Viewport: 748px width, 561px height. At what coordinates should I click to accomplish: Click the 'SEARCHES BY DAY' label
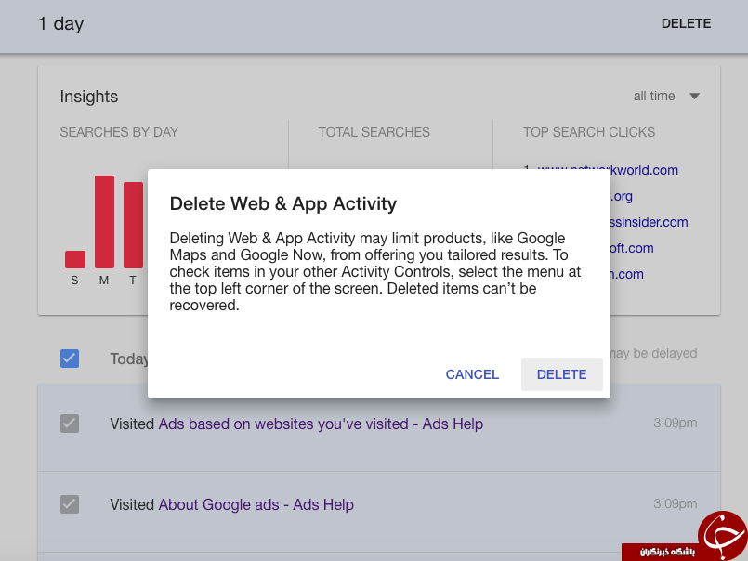point(119,132)
